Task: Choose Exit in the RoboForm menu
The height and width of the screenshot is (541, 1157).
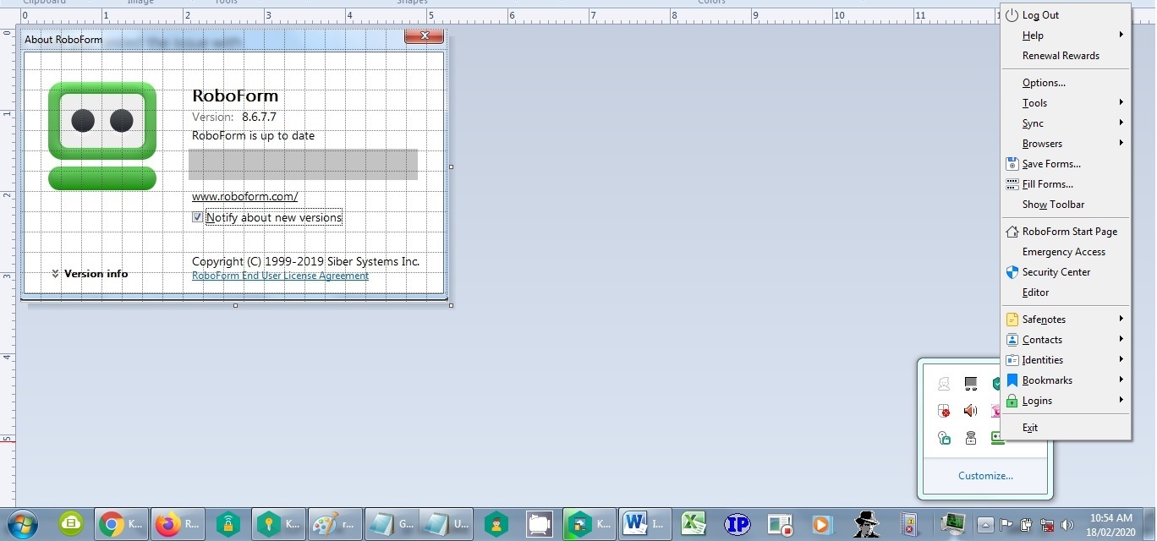Action: click(1030, 427)
